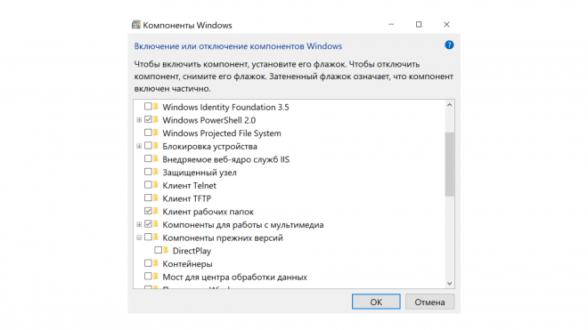The width and height of the screenshot is (588, 330).
Task: Uncheck Компоненты для работы с мультимедиа checkbox
Action: (x=148, y=224)
